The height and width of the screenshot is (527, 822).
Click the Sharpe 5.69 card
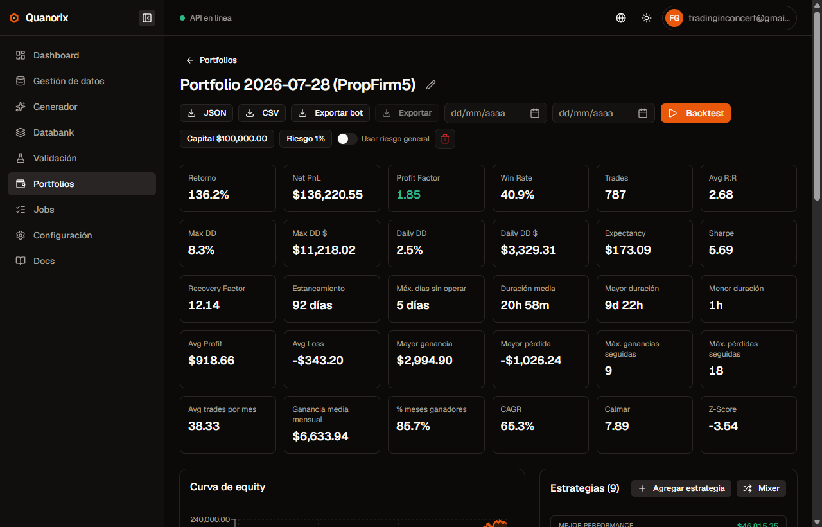[x=749, y=244]
